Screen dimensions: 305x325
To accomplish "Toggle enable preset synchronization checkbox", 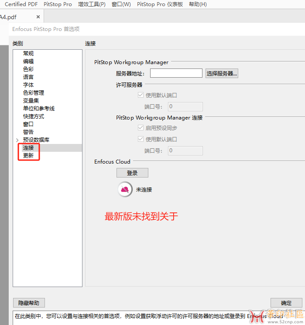I will [x=141, y=128].
